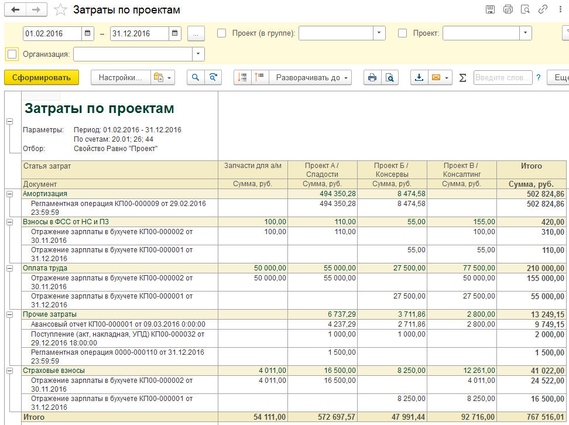569x425 pixels.
Task: Click the report variants folder icon
Action: [158, 77]
